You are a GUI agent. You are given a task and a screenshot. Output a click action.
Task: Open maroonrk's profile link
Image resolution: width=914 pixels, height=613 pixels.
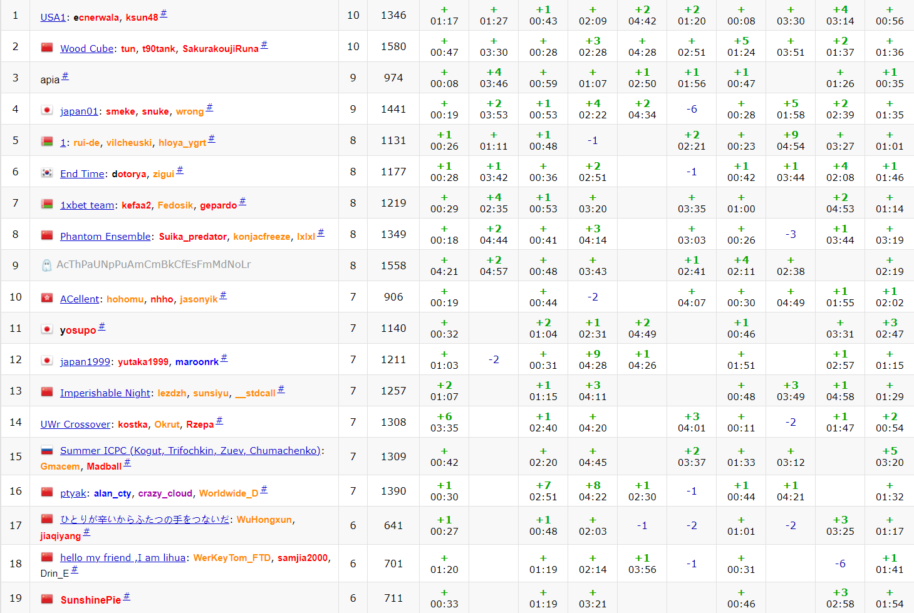pos(197,362)
